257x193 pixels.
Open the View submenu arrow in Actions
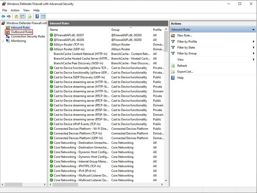[x=254, y=59]
